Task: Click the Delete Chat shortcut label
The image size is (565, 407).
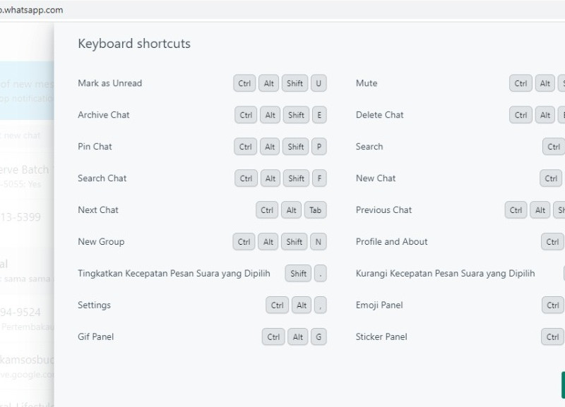Action: pos(379,115)
